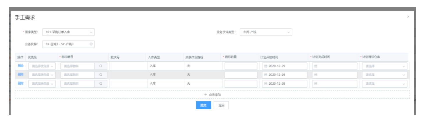Clear the 业务伙伴 field with the circle-x icon

(91, 44)
